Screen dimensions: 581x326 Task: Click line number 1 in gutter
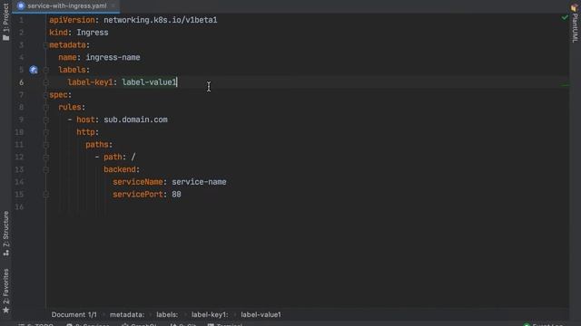21,20
